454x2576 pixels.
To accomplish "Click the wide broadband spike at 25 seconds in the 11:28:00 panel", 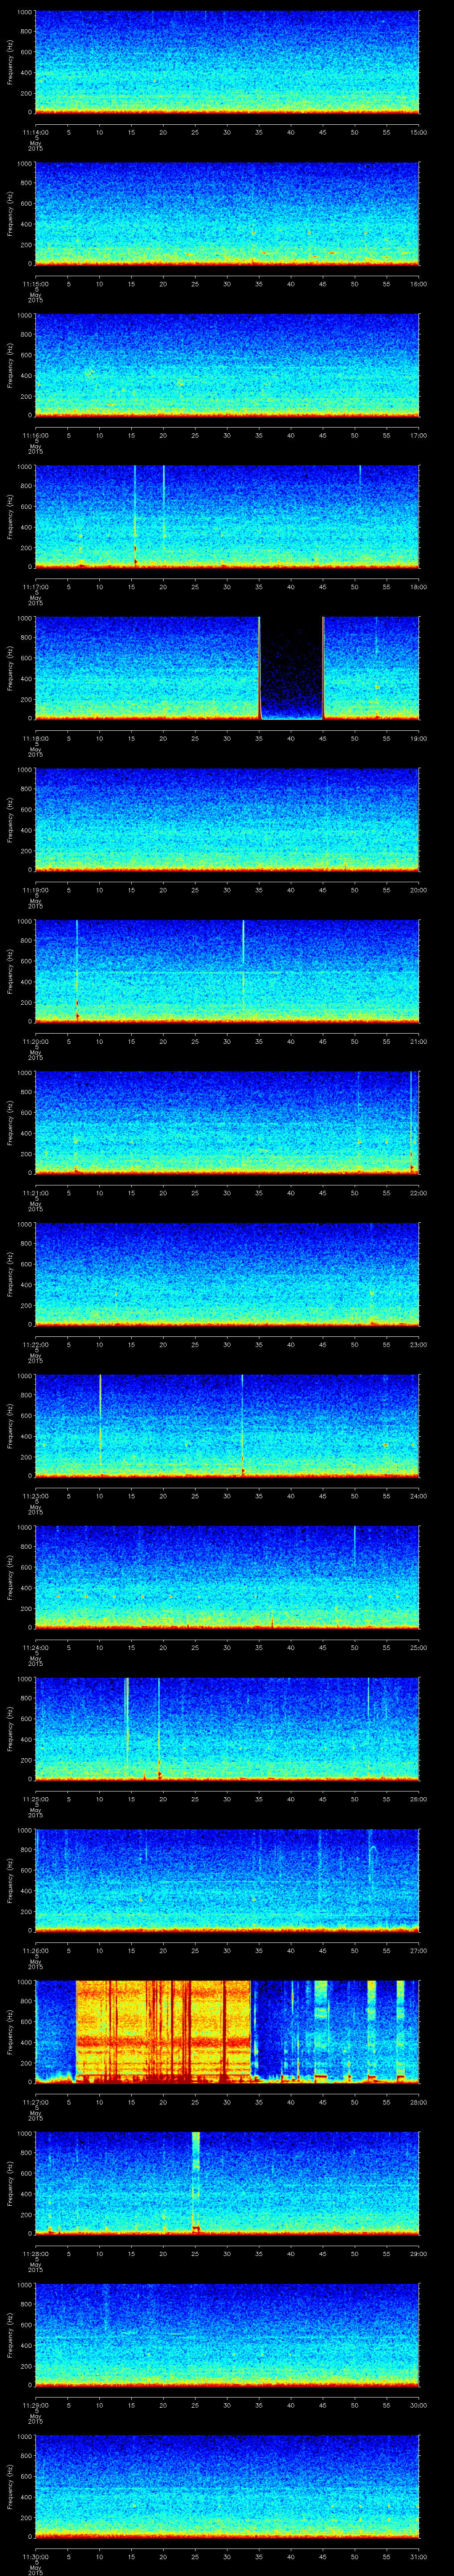I will pos(196,2183).
